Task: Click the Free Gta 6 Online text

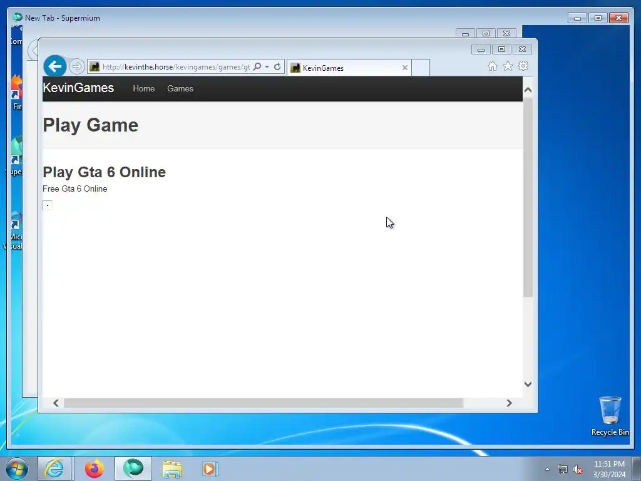Action: pyautogui.click(x=75, y=189)
